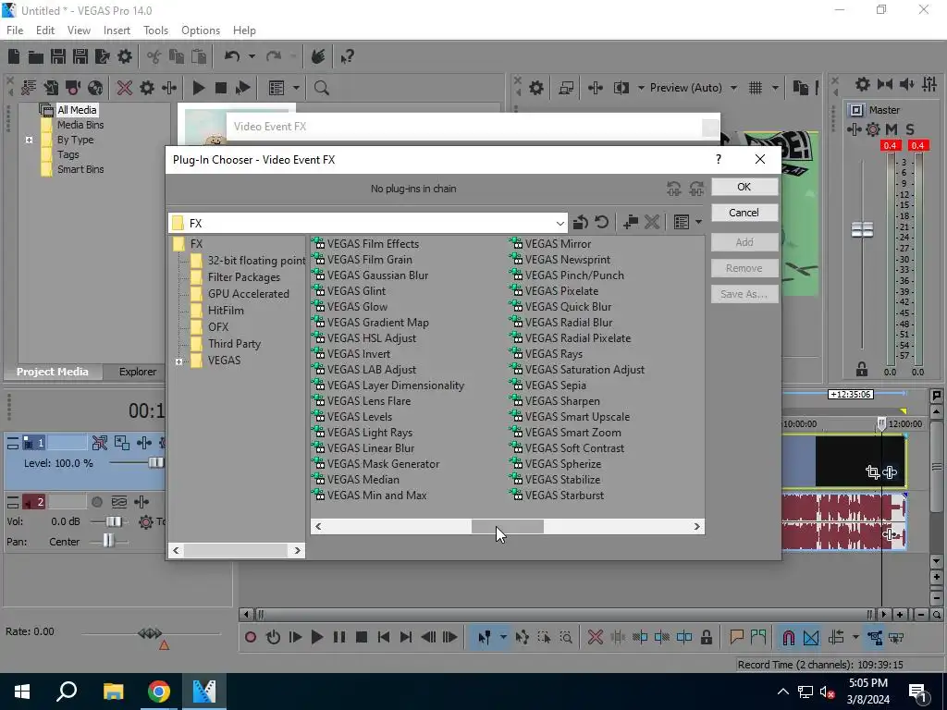Open the HitFilm plug-in folder
The image size is (947, 710).
click(226, 311)
